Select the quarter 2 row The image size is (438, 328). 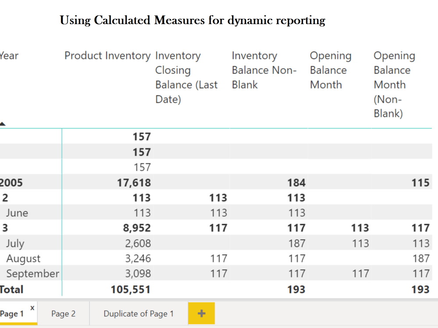[216, 198]
